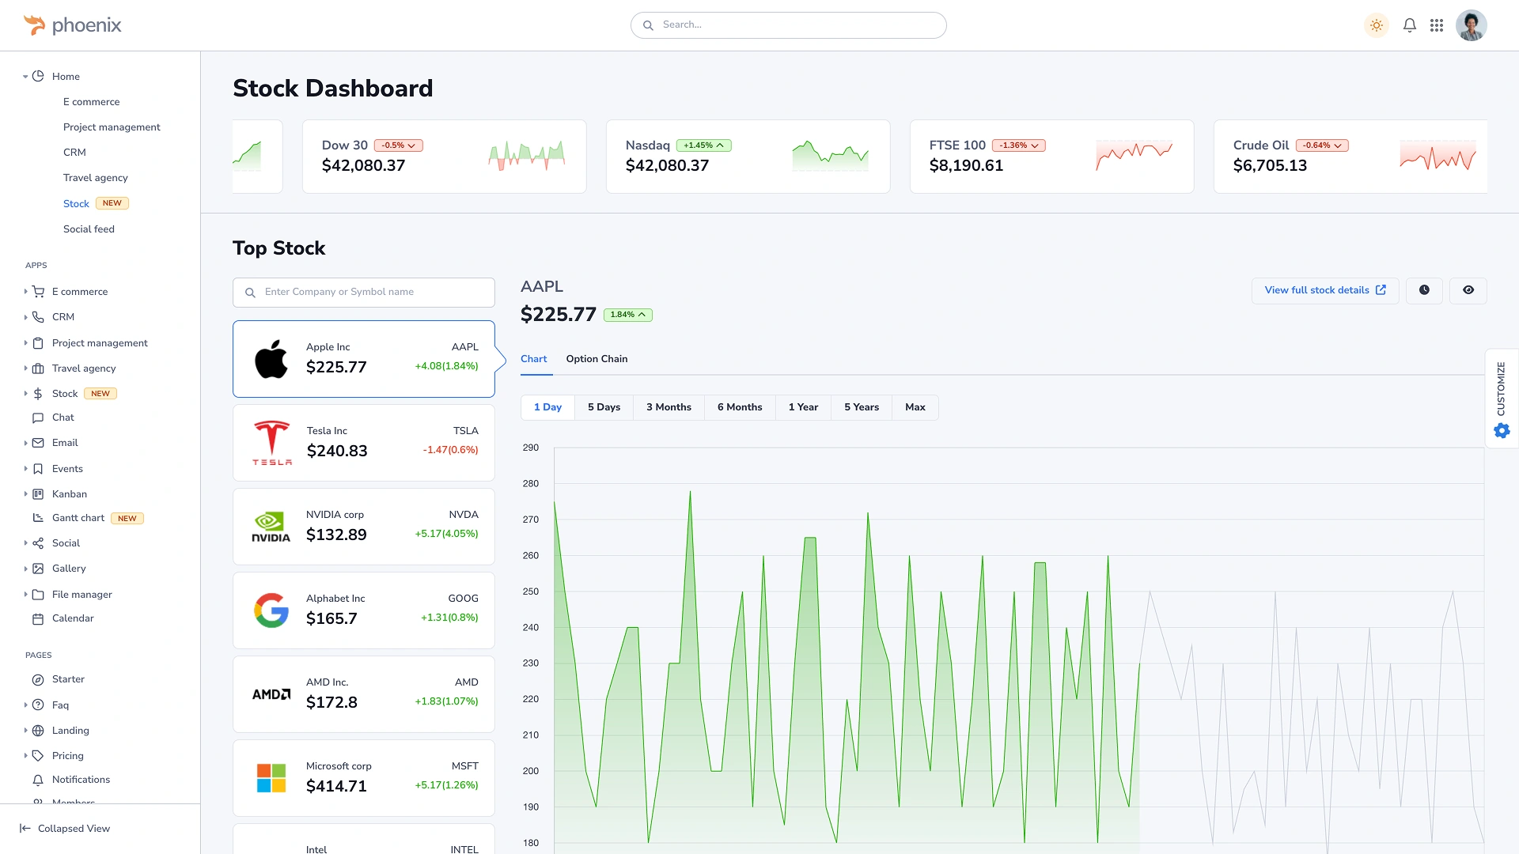Click the Tesla logo in stock list
Image resolution: width=1519 pixels, height=854 pixels.
271,443
